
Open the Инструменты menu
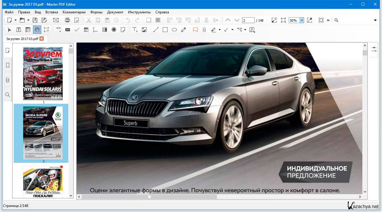[139, 12]
